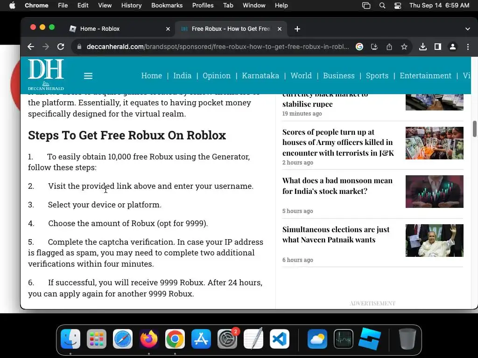Click the Army officers story thumbnail
The height and width of the screenshot is (358, 478).
point(435,143)
